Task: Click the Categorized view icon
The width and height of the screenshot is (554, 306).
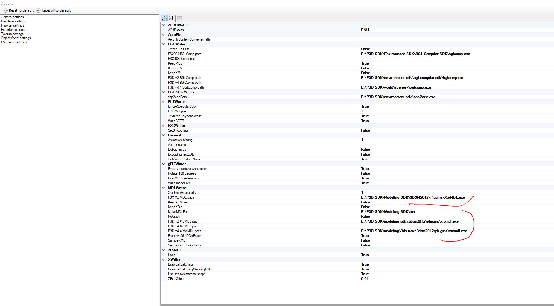Action: click(164, 18)
